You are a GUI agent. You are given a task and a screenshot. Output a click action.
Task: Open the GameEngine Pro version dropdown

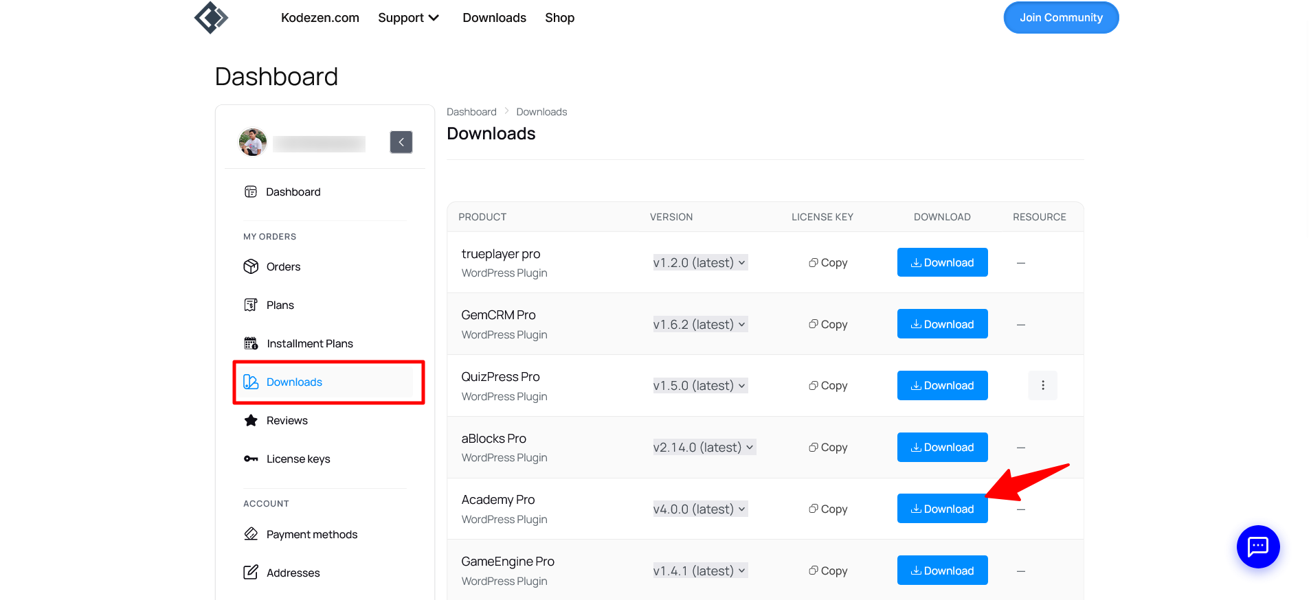(x=700, y=571)
